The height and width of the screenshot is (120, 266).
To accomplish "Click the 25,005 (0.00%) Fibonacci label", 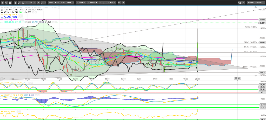I will (x=251, y=27).
